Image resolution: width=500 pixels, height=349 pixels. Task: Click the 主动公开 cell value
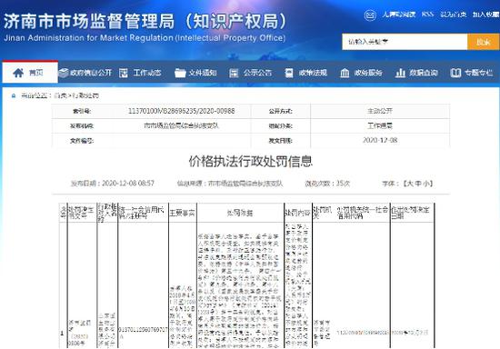click(x=380, y=111)
